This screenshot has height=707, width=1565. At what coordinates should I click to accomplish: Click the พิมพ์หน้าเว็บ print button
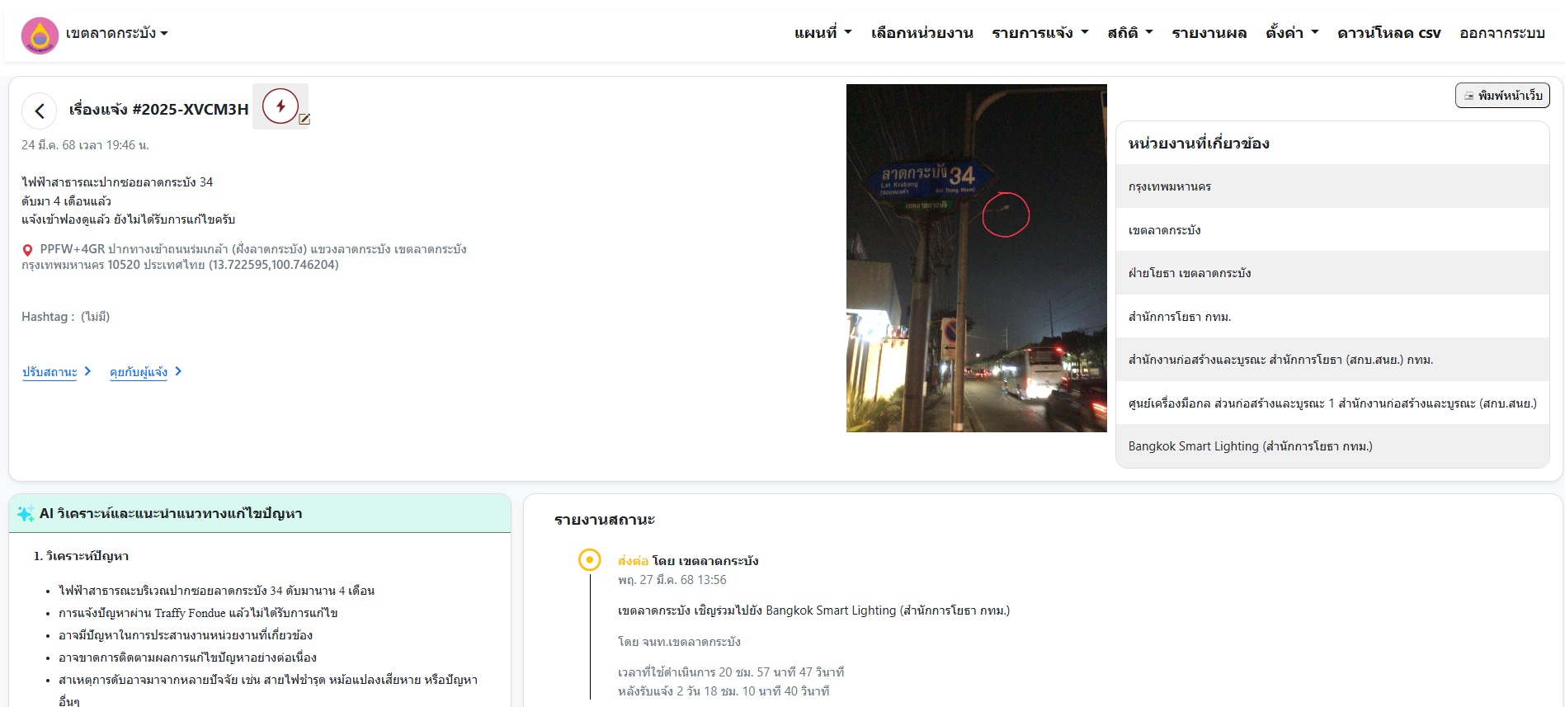1502,96
